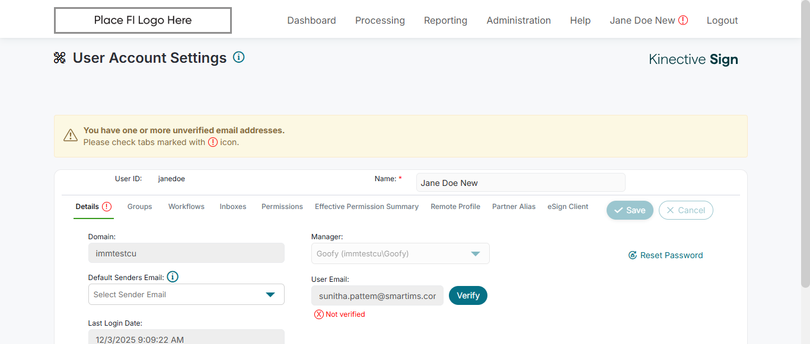Click the red alert icon on Details tab
The width and height of the screenshot is (810, 344).
[x=107, y=207]
